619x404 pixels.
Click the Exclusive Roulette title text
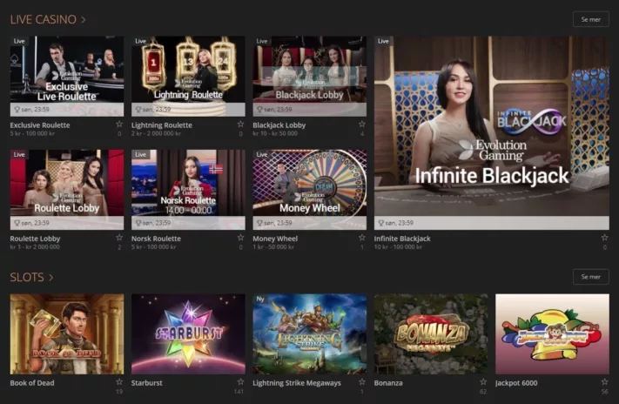point(40,125)
